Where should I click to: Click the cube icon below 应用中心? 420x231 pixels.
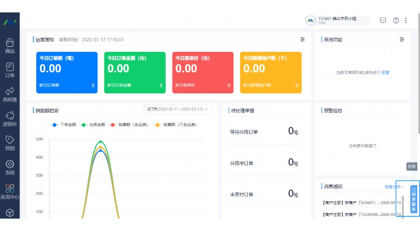pyautogui.click(x=10, y=213)
